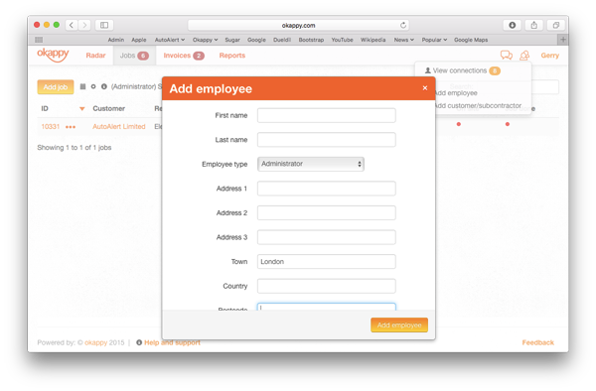This screenshot has width=596, height=391.
Task: Open the Bootstrap bookmark
Action: tap(311, 40)
